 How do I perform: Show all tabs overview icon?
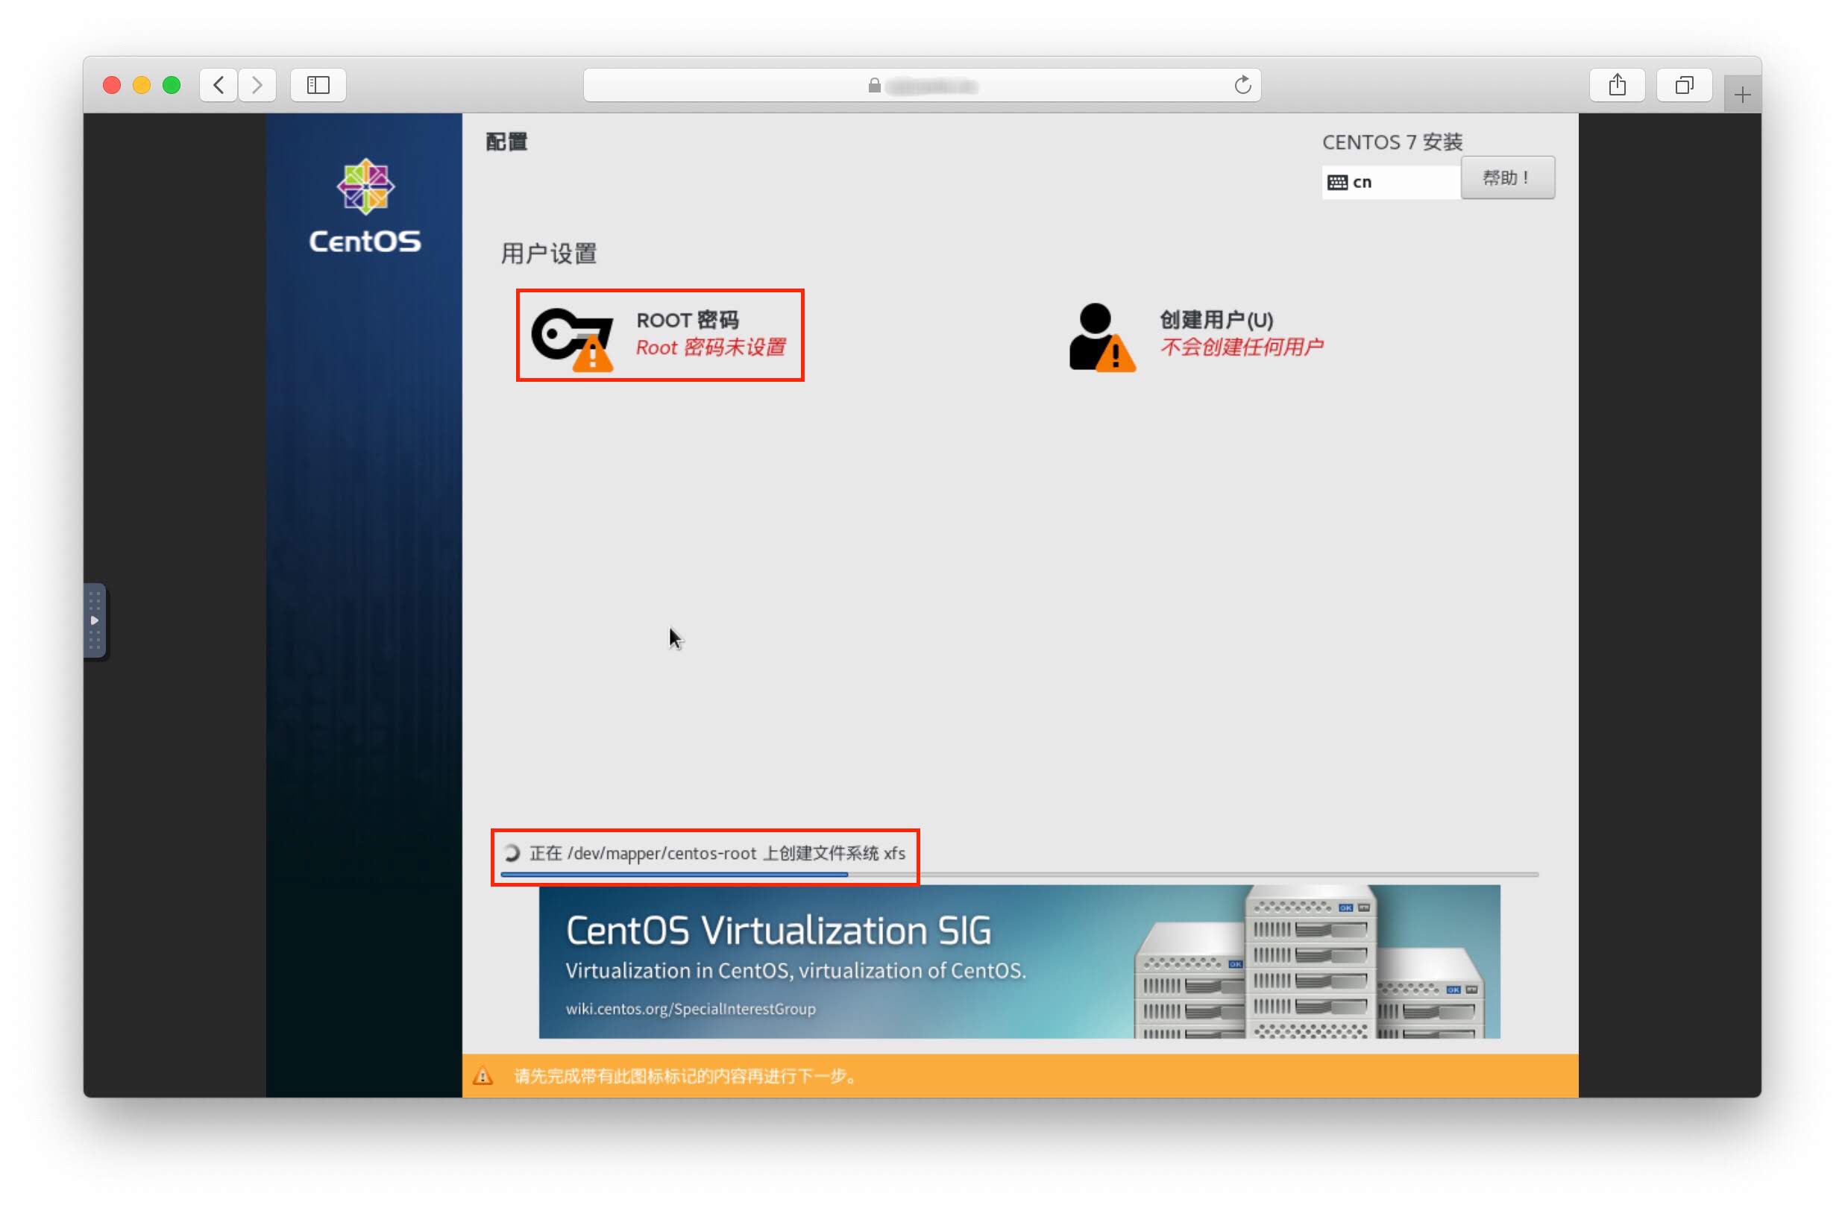coord(1684,84)
